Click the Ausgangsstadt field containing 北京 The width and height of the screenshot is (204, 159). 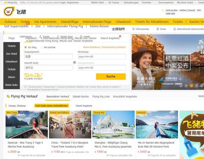49,57
